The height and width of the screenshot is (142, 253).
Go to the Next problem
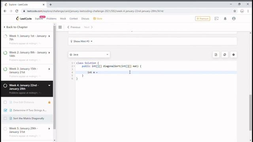coord(89,27)
